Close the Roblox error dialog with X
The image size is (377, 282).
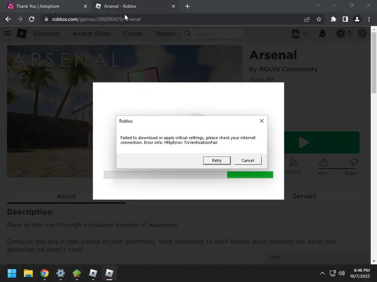click(x=262, y=121)
